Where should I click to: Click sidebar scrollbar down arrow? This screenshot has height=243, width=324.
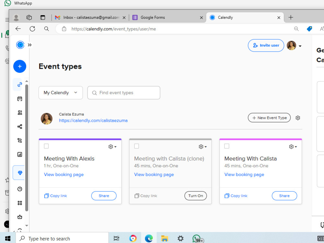(x=27, y=226)
